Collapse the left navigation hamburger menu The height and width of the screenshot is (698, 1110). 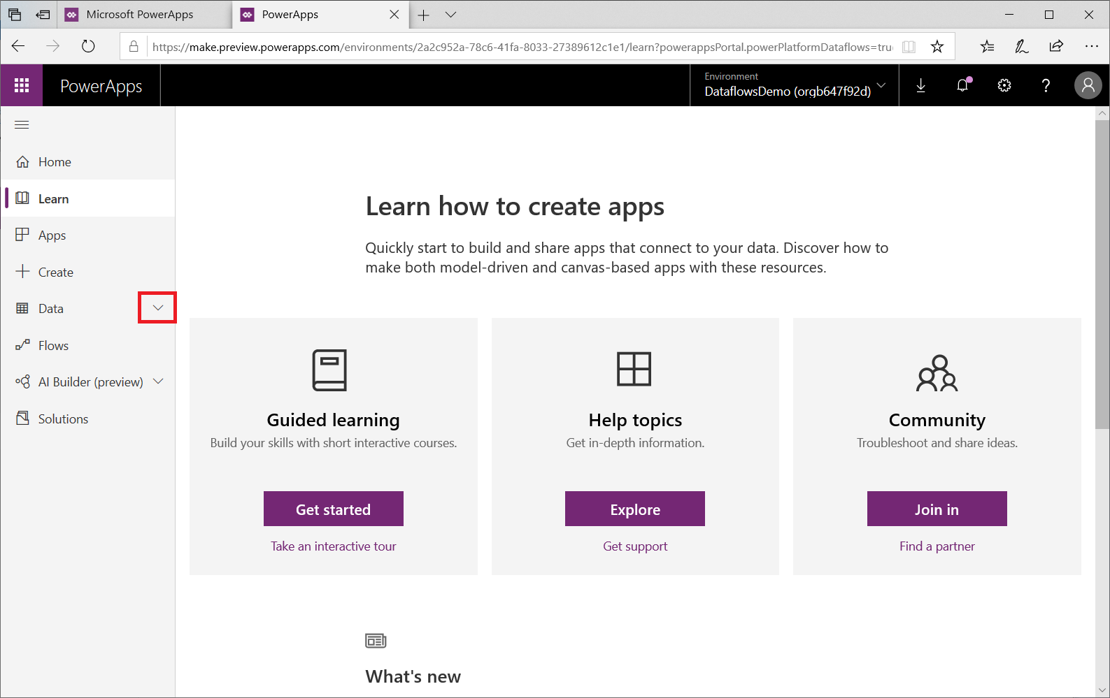(22, 125)
